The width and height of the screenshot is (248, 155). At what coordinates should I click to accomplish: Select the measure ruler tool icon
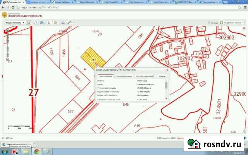coord(68,23)
